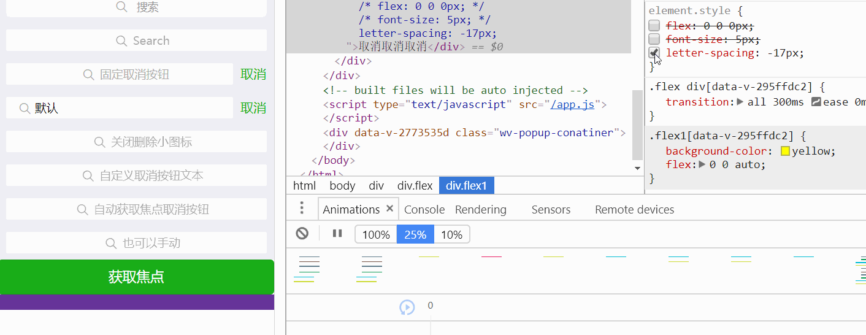Switch to the Console tab

click(424, 209)
